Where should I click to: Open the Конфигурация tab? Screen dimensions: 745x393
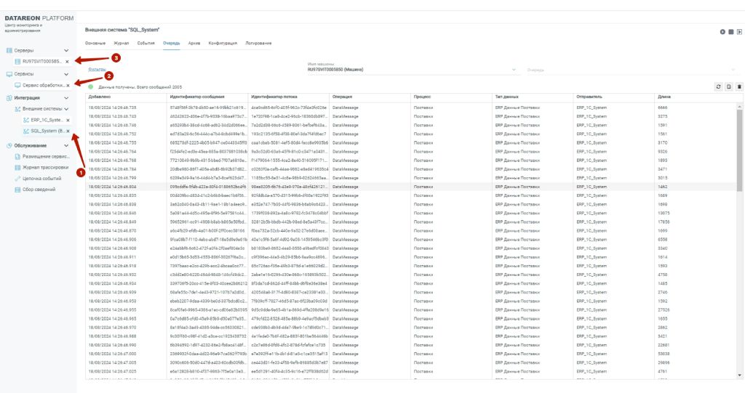click(x=223, y=43)
